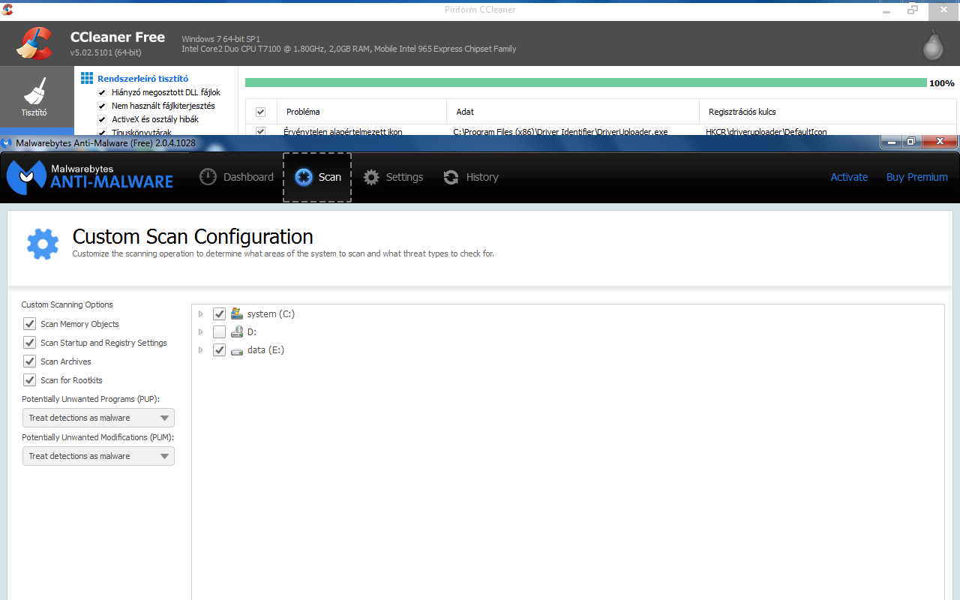Click the CCleaner Tisztító broom icon
Image resolution: width=960 pixels, height=600 pixels.
(x=34, y=91)
